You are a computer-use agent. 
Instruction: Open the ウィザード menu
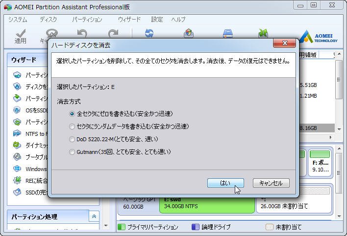point(129,20)
